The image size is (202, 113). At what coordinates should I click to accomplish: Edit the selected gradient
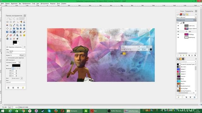[x=178, y=97]
